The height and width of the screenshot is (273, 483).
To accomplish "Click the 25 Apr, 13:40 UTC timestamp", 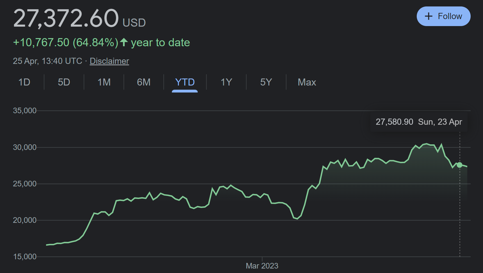I will click(x=47, y=61).
